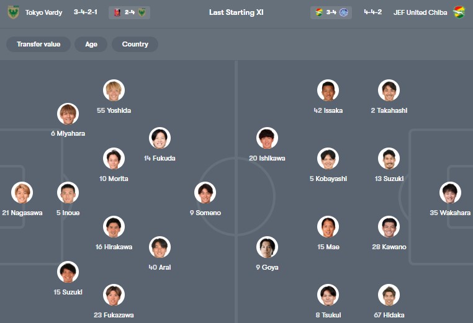Click Chiba goalkeeper 35 Wakahara's photo
473x323 pixels.
click(450, 193)
